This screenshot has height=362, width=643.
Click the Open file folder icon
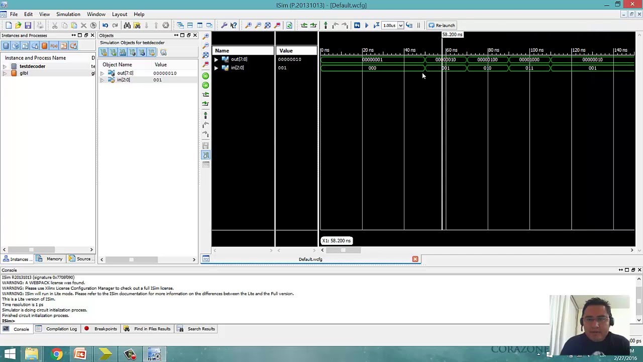coord(18,25)
